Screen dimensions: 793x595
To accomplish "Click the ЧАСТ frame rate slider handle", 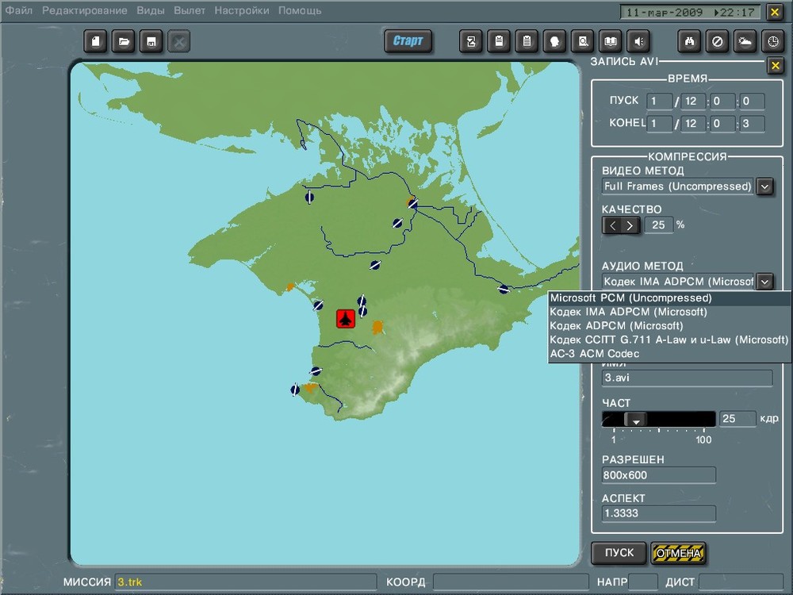I will [x=635, y=419].
